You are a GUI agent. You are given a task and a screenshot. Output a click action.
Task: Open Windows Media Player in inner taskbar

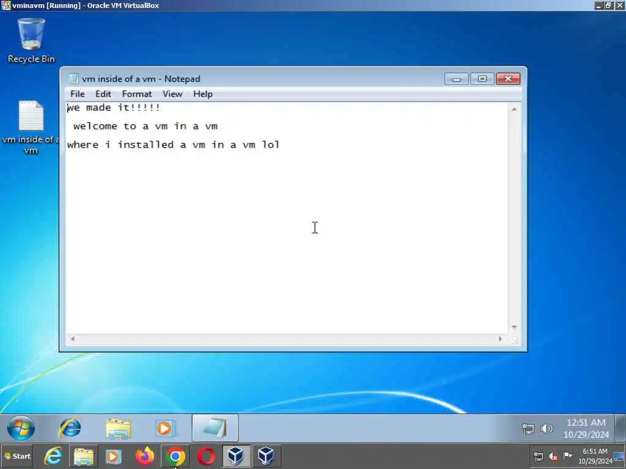(165, 428)
